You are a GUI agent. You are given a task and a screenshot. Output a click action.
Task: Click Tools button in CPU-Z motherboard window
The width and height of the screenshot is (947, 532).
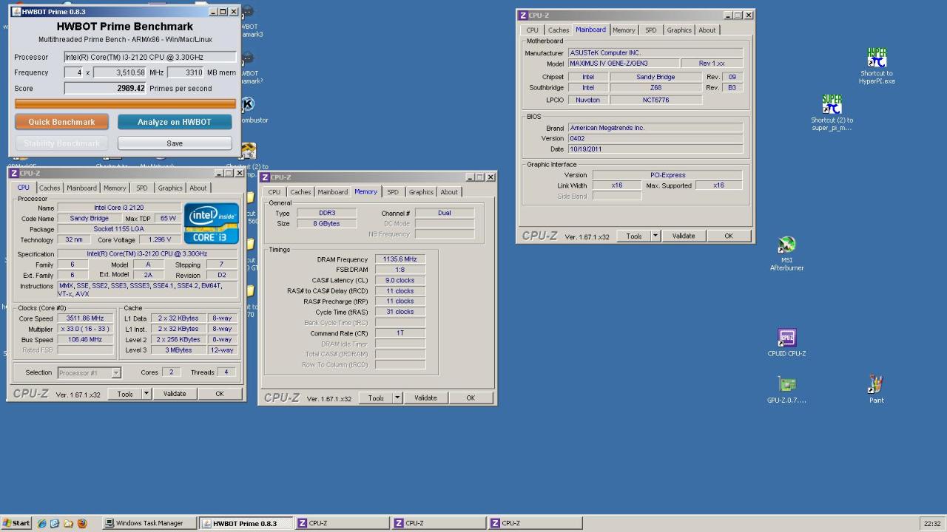coord(634,236)
